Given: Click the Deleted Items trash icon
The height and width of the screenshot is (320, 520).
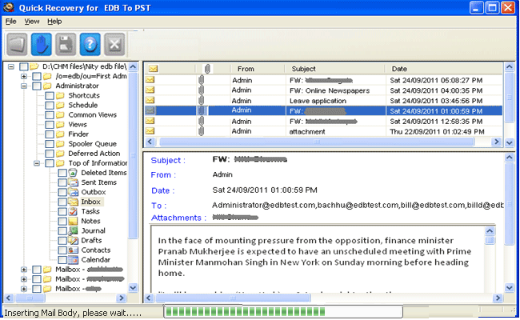Looking at the screenshot, I should point(73,173).
